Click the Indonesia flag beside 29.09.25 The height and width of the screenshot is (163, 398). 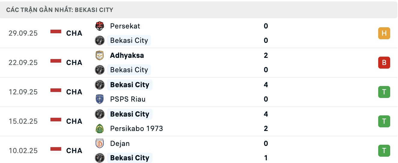coord(56,33)
